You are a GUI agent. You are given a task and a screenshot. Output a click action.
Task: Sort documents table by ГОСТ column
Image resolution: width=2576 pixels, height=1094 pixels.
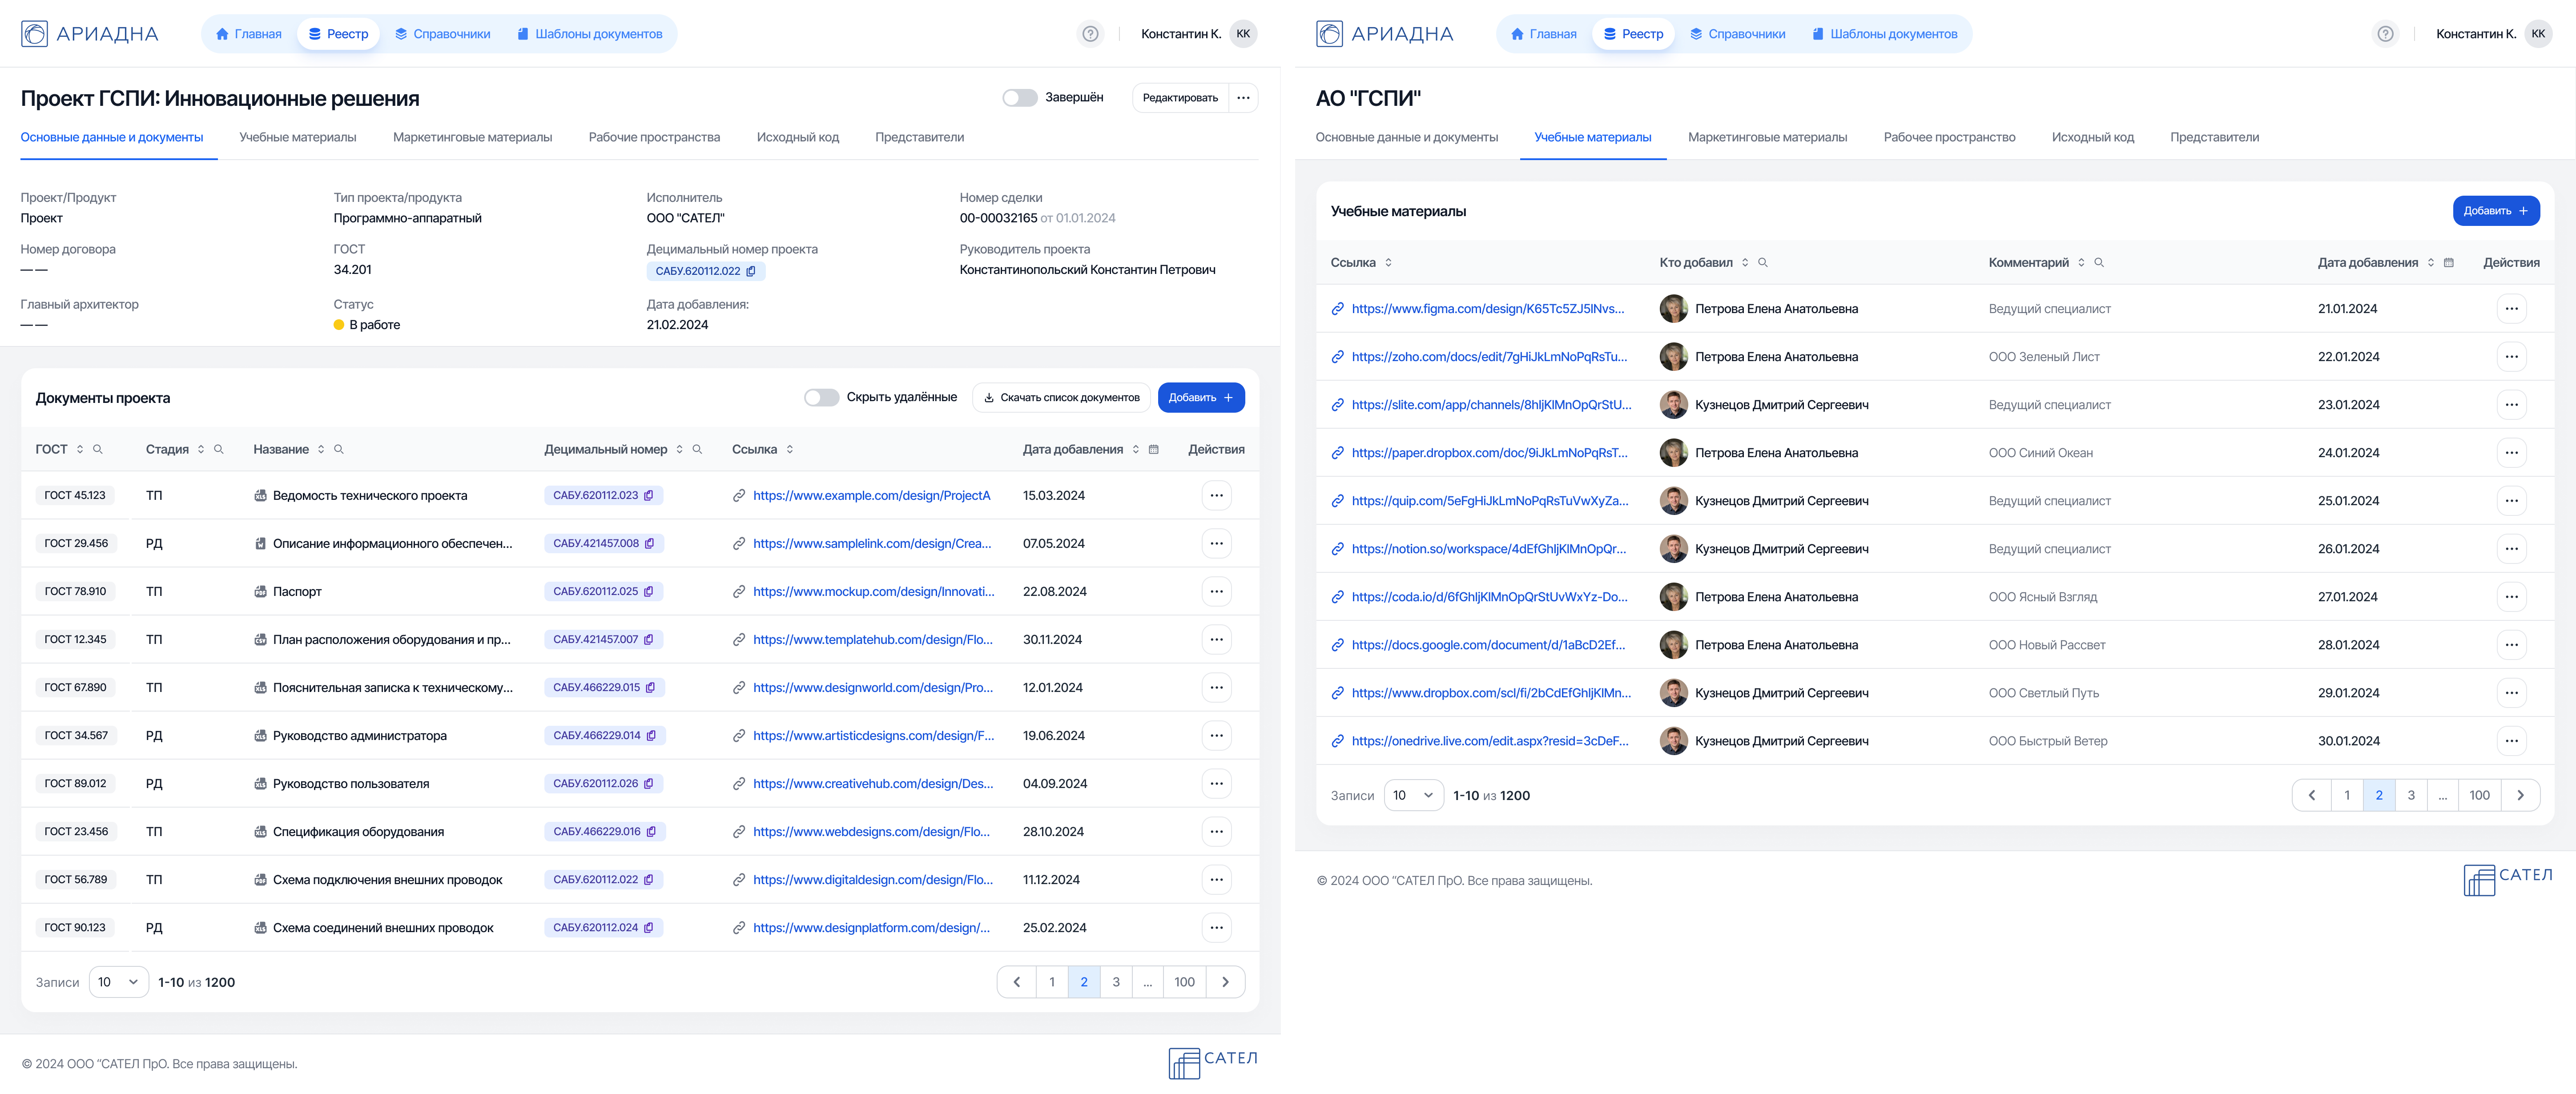(80, 450)
